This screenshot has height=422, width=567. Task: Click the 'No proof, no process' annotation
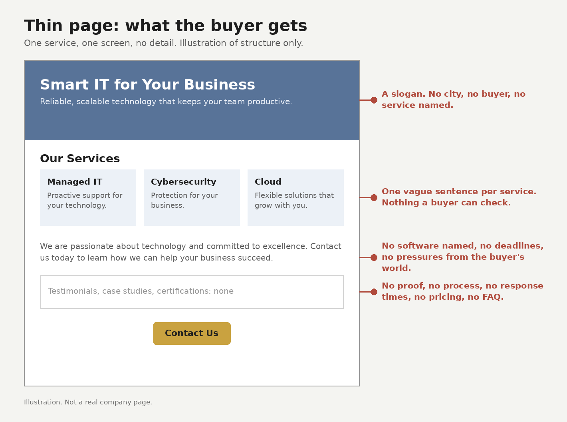462,291
